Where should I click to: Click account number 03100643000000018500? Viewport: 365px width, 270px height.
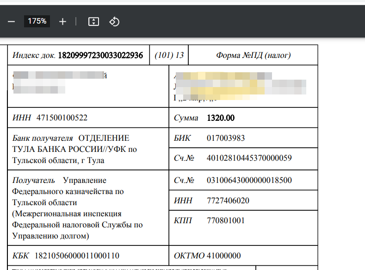click(x=249, y=180)
